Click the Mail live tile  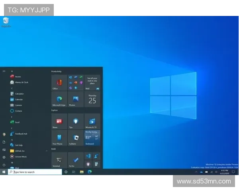point(92,83)
